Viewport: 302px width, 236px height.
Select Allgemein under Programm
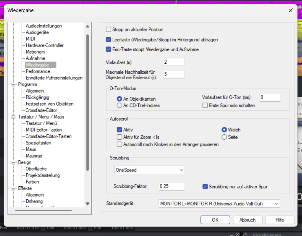pos(35,91)
